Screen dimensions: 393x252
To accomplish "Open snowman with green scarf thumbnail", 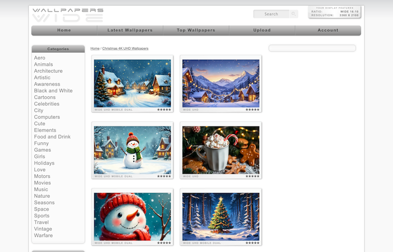I will pos(132,150).
